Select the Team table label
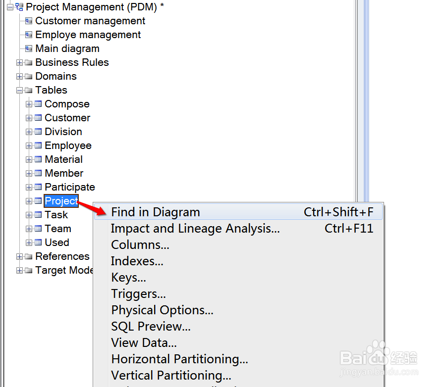This screenshot has width=443, height=387. (x=58, y=229)
